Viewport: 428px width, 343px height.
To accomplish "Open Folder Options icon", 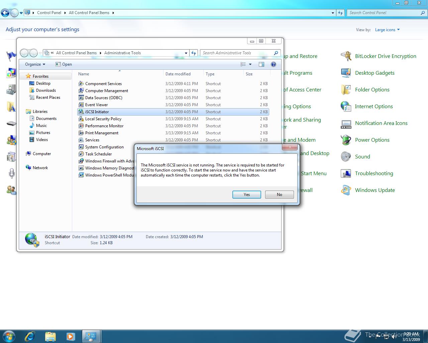I will [346, 89].
